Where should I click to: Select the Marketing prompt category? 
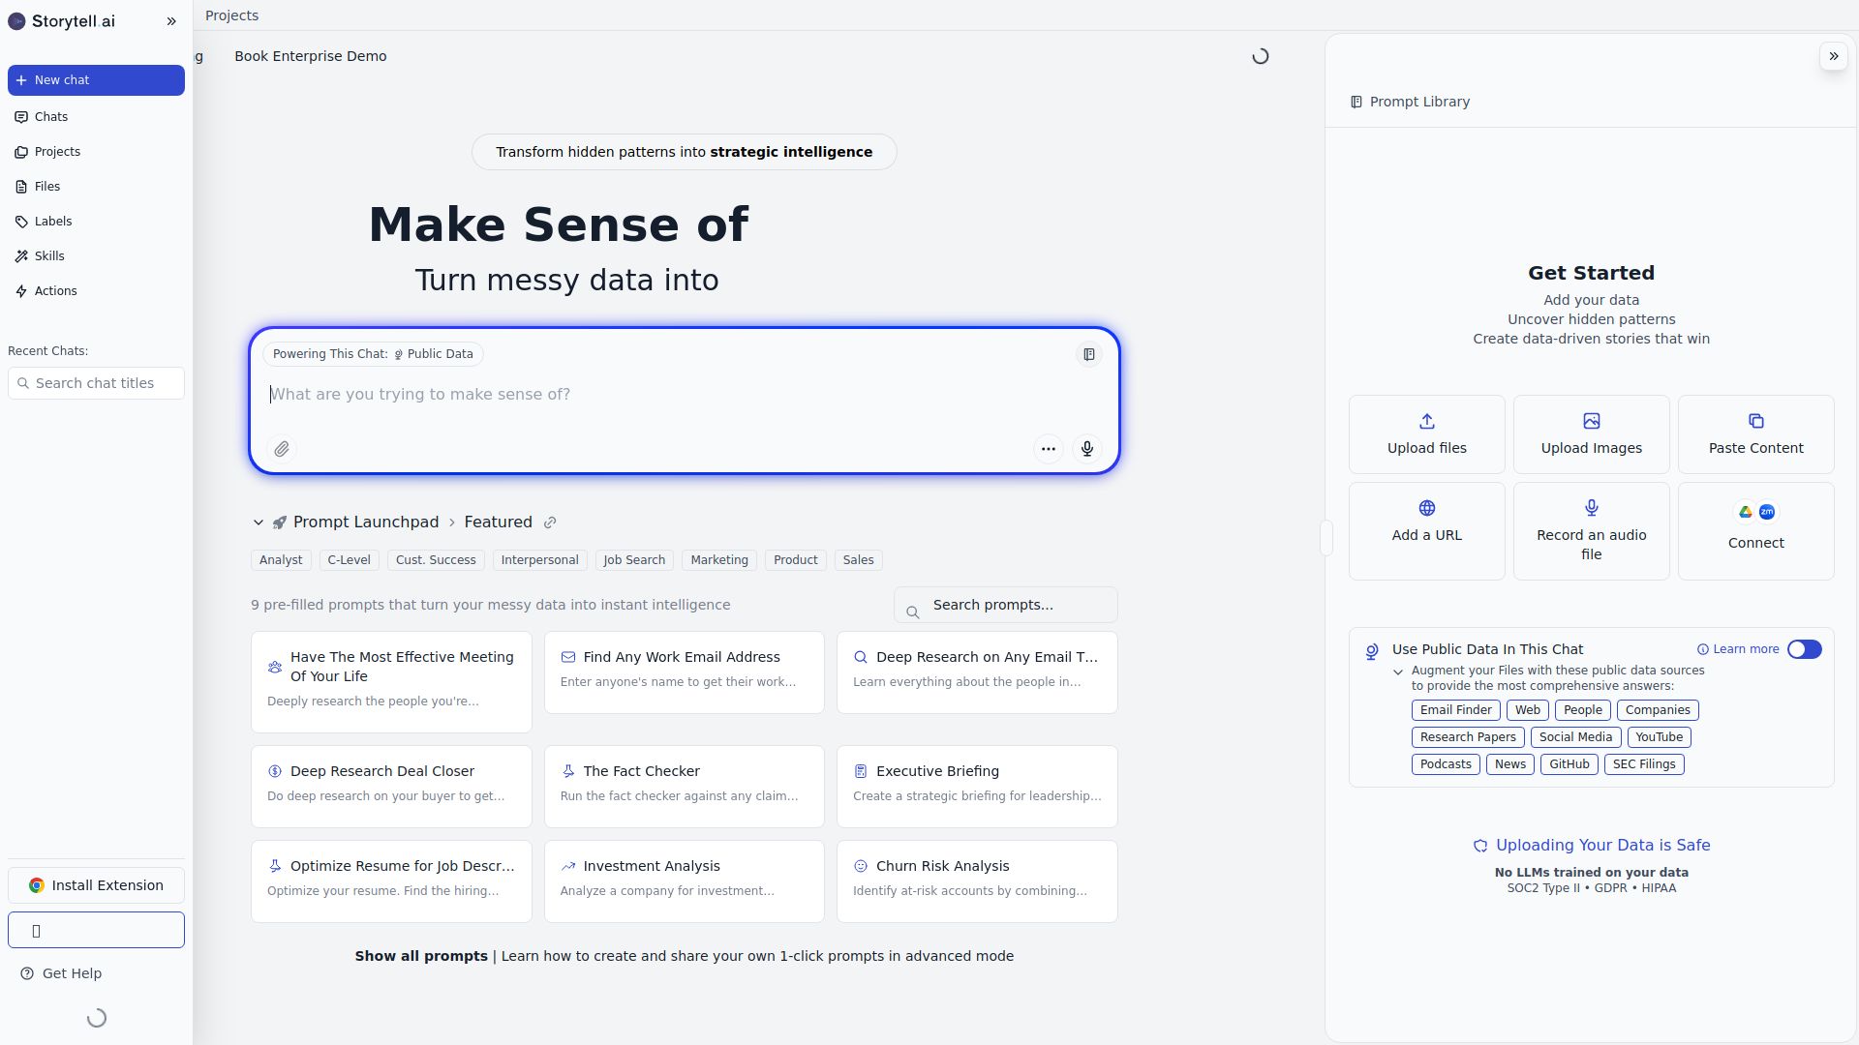pyautogui.click(x=718, y=559)
